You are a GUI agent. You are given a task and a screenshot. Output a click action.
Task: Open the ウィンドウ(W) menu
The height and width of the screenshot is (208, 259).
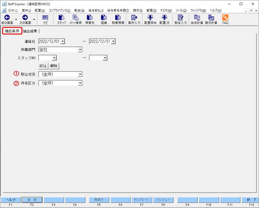pos(198,10)
